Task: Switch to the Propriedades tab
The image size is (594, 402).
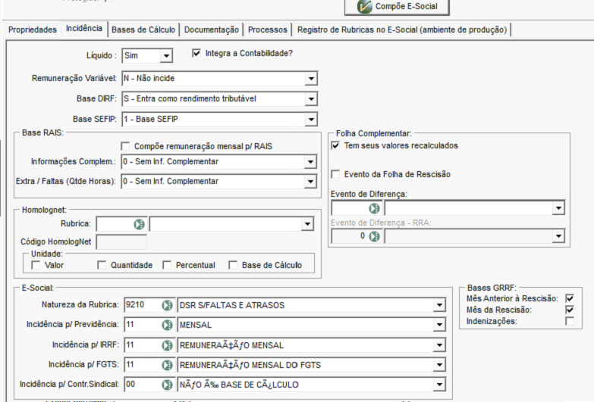Action: (x=33, y=30)
